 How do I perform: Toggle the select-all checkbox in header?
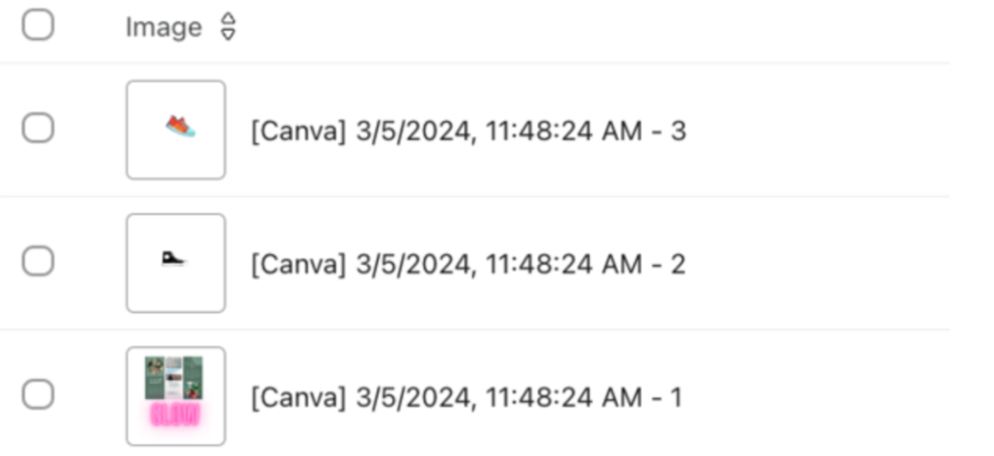(x=38, y=27)
